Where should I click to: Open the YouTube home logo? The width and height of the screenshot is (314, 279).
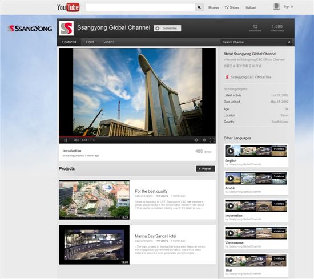68,7
